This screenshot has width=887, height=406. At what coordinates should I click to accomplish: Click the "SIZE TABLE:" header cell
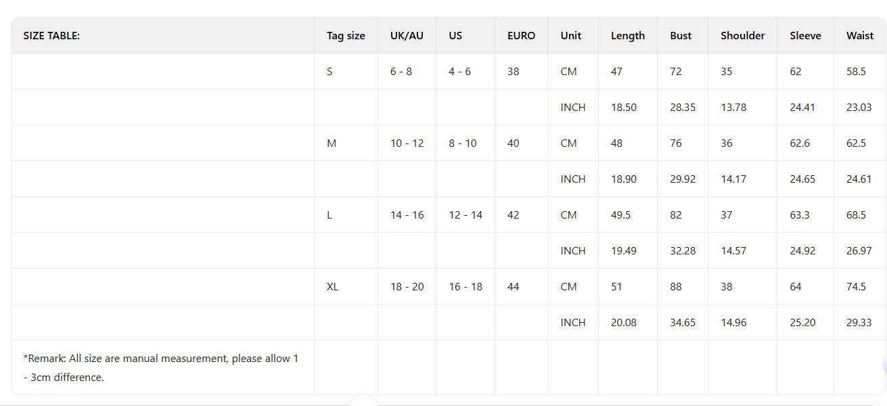tap(51, 36)
